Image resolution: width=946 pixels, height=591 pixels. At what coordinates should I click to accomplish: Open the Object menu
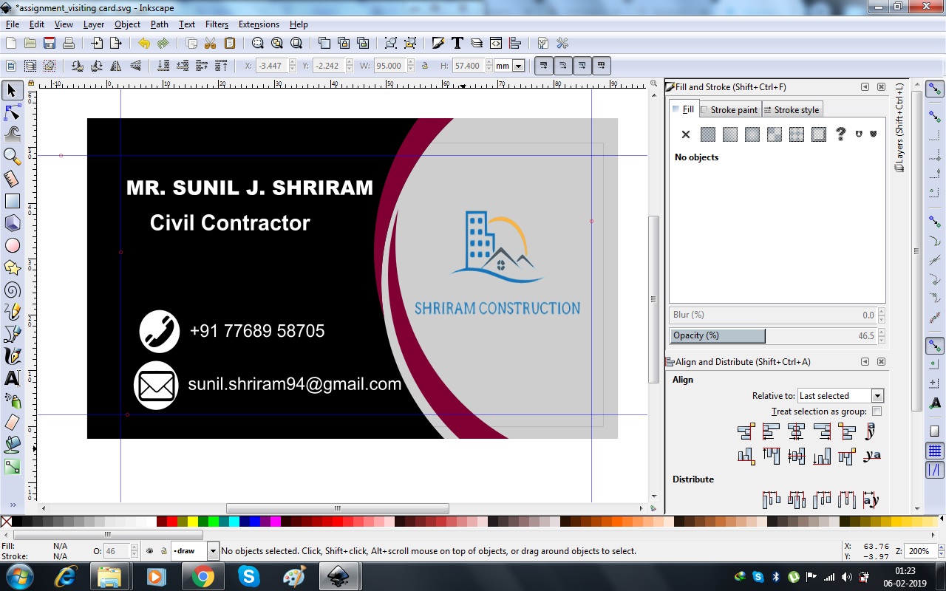click(127, 24)
